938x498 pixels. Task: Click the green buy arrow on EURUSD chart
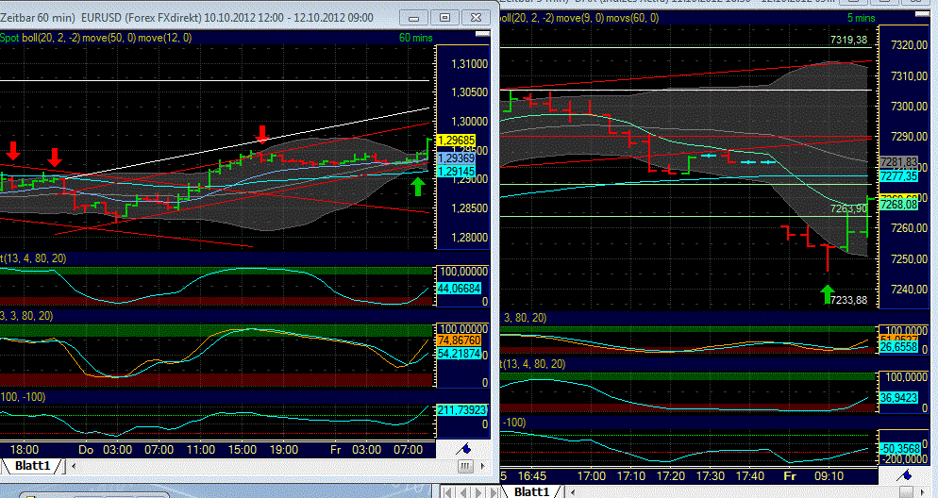coord(418,187)
